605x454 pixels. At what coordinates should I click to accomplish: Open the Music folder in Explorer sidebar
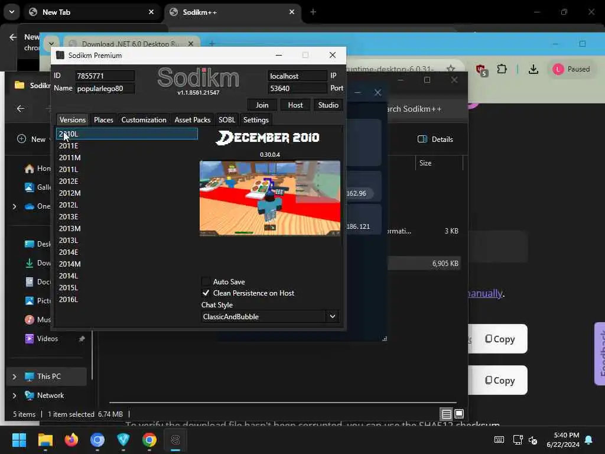pyautogui.click(x=38, y=320)
